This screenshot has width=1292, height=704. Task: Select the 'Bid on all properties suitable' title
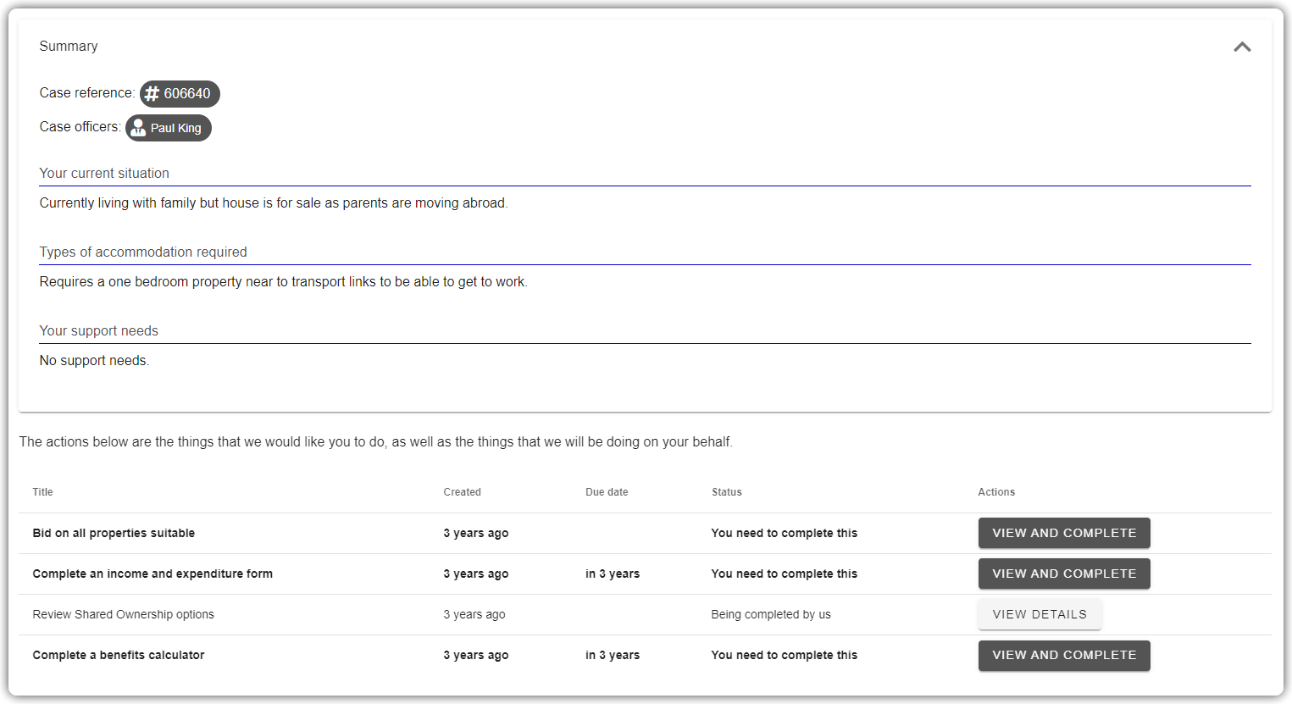coord(114,533)
